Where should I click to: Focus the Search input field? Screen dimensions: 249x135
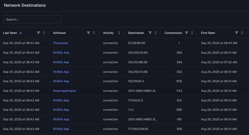pos(32,19)
